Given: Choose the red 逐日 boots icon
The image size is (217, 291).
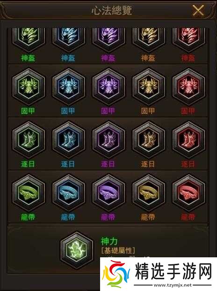Looking at the screenshot, I should click(x=188, y=140).
